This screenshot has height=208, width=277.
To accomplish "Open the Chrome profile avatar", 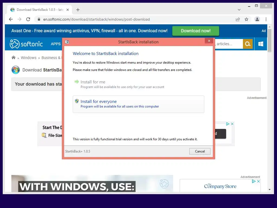I will 257,19.
